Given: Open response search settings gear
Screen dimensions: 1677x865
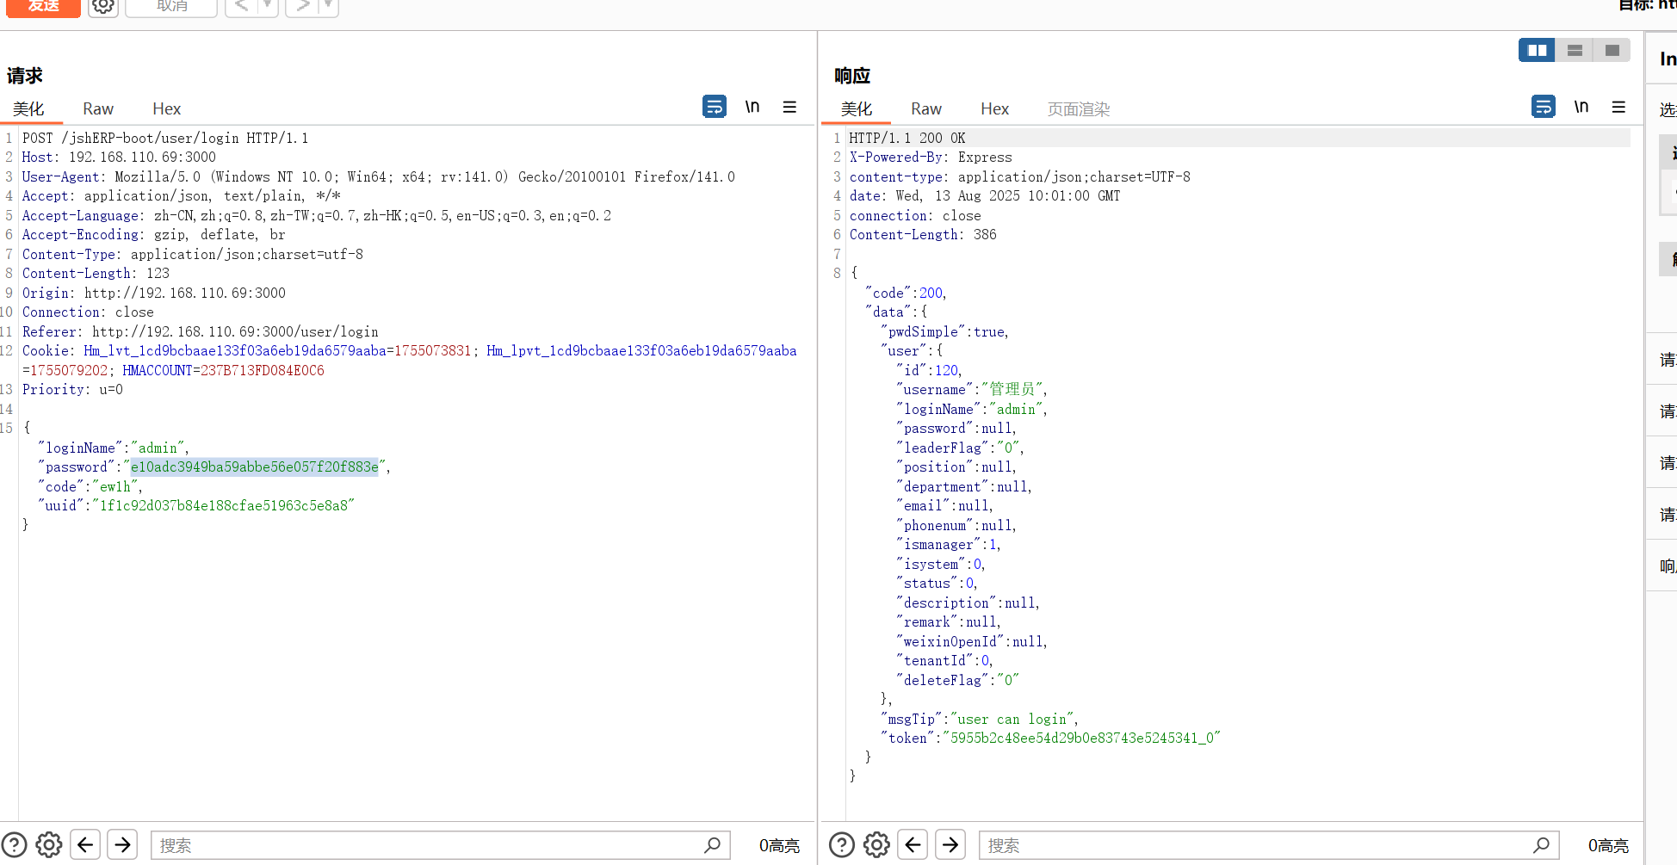Looking at the screenshot, I should 876,845.
